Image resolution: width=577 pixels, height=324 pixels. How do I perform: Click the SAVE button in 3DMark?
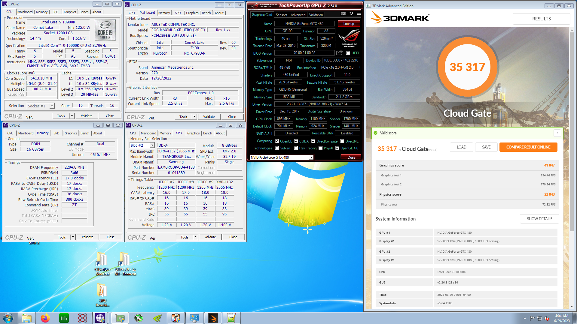[x=486, y=147]
